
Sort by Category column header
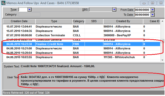[x=79, y=21]
